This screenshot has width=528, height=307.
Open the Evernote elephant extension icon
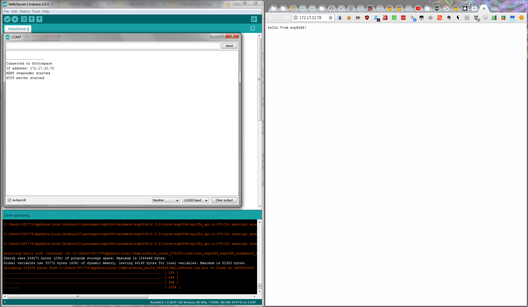coord(449,18)
